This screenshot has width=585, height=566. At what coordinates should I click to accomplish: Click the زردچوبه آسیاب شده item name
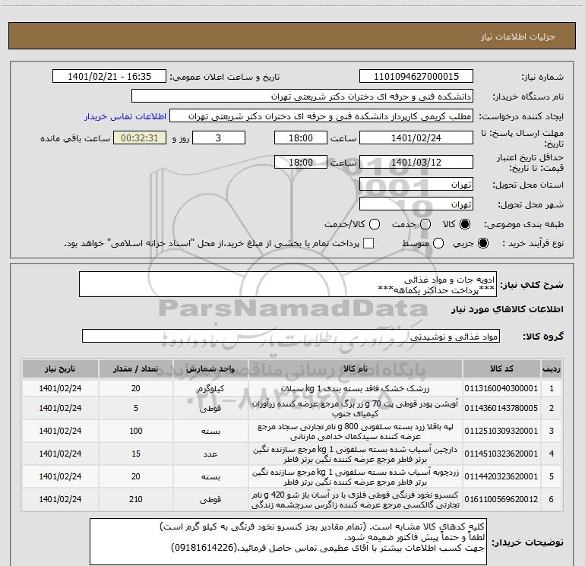[356, 476]
